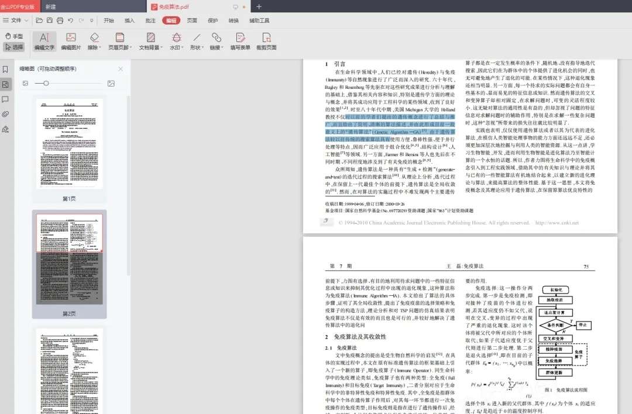
Task: Expand the 擦除 dropdown arrow
Action: tap(100, 47)
